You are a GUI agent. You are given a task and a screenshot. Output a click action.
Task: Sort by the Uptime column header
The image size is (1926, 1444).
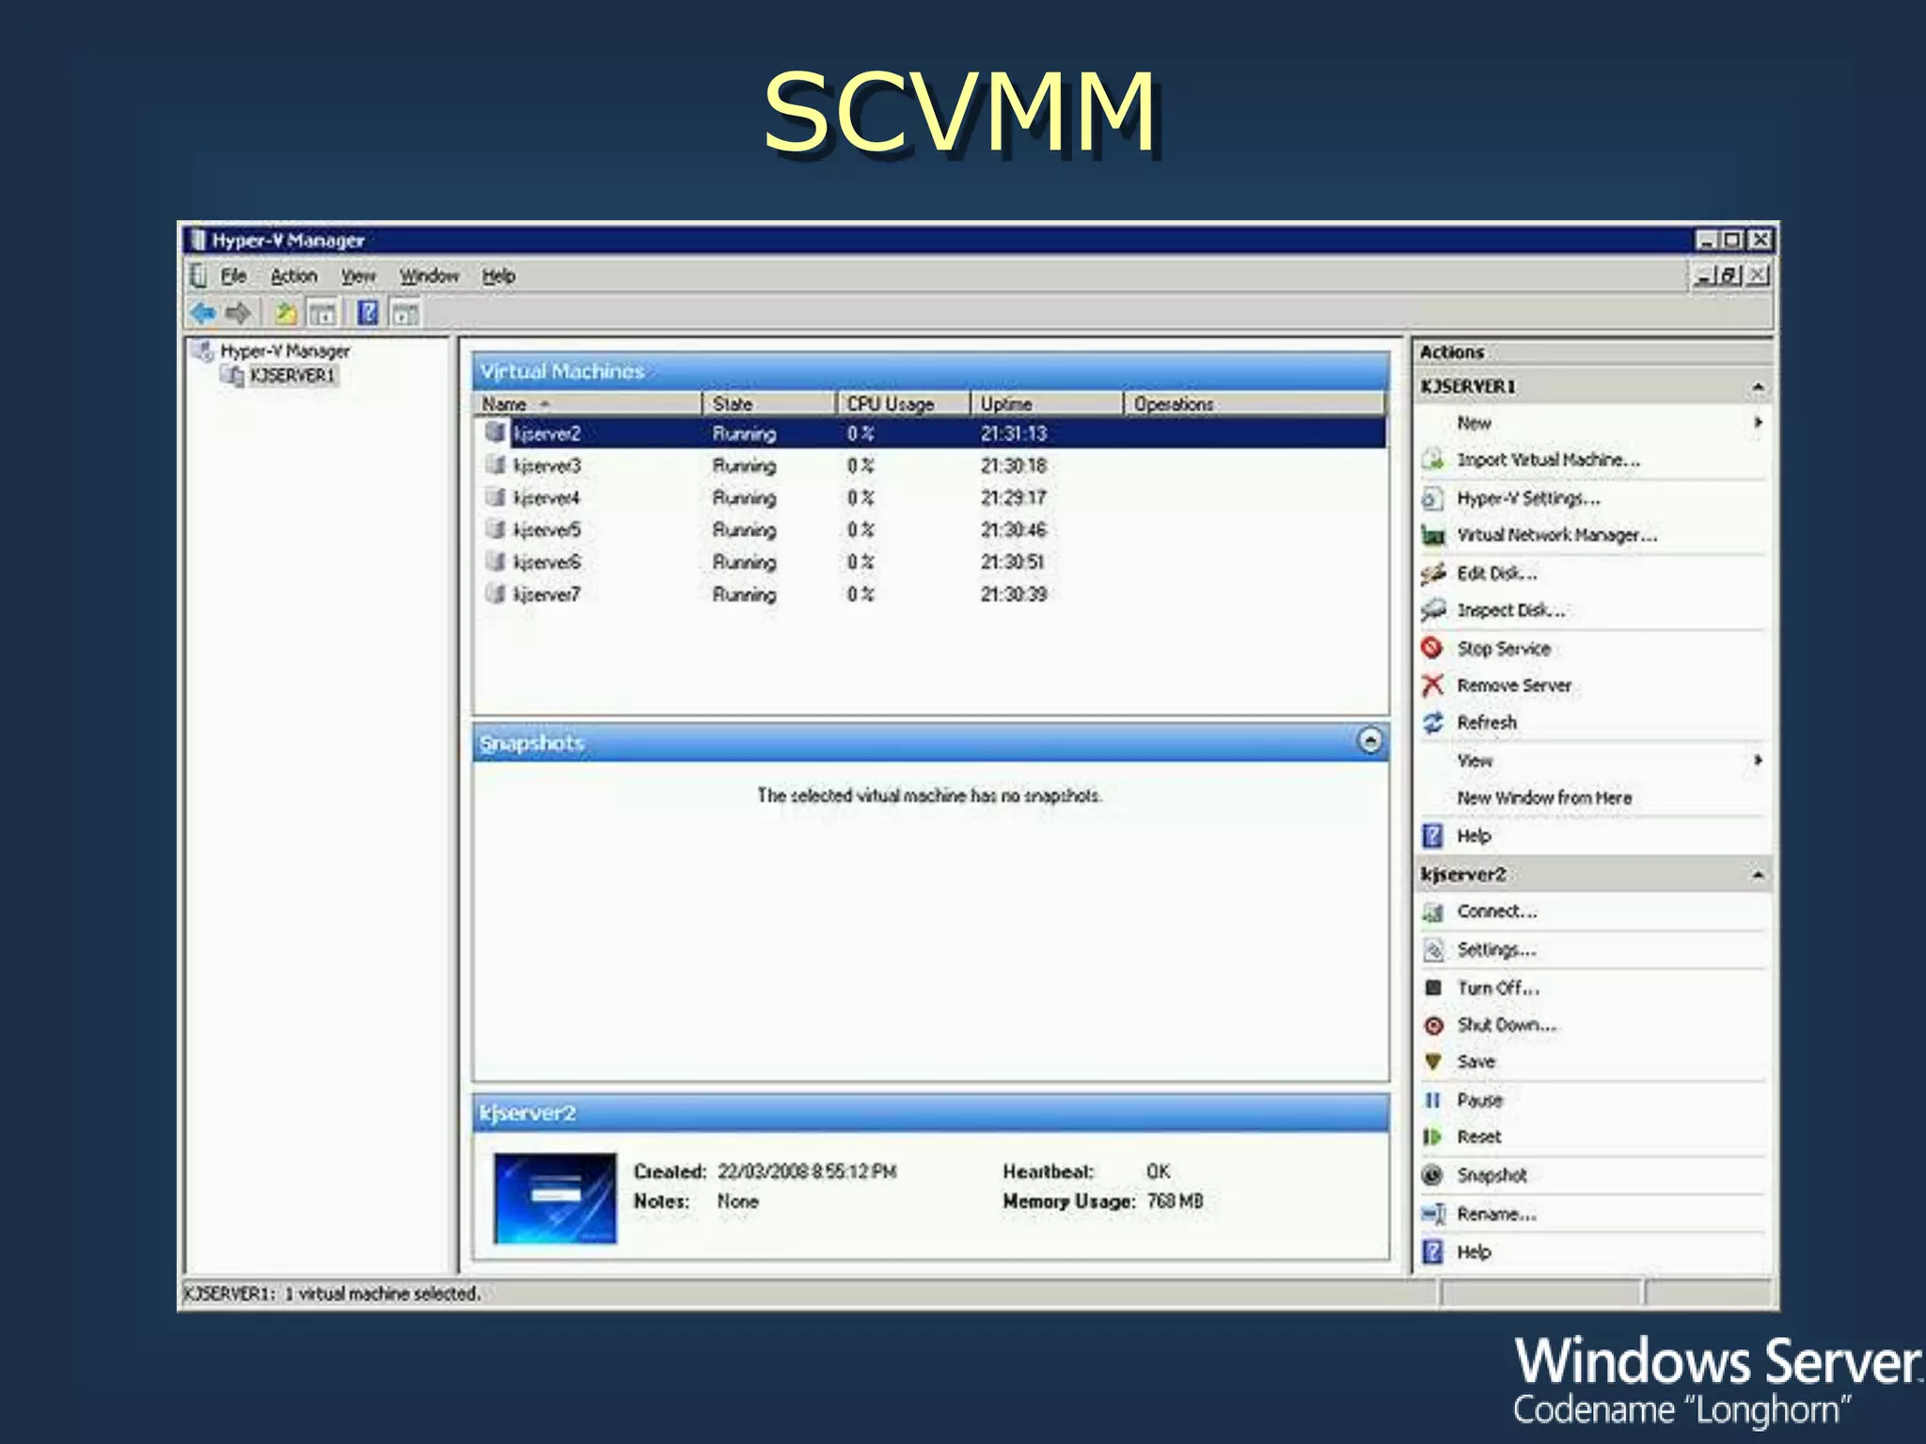point(1047,404)
